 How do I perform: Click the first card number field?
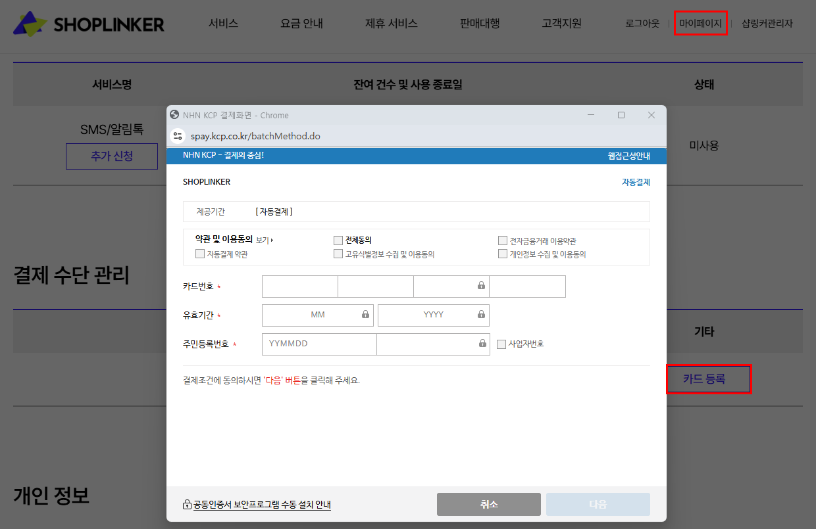[300, 287]
